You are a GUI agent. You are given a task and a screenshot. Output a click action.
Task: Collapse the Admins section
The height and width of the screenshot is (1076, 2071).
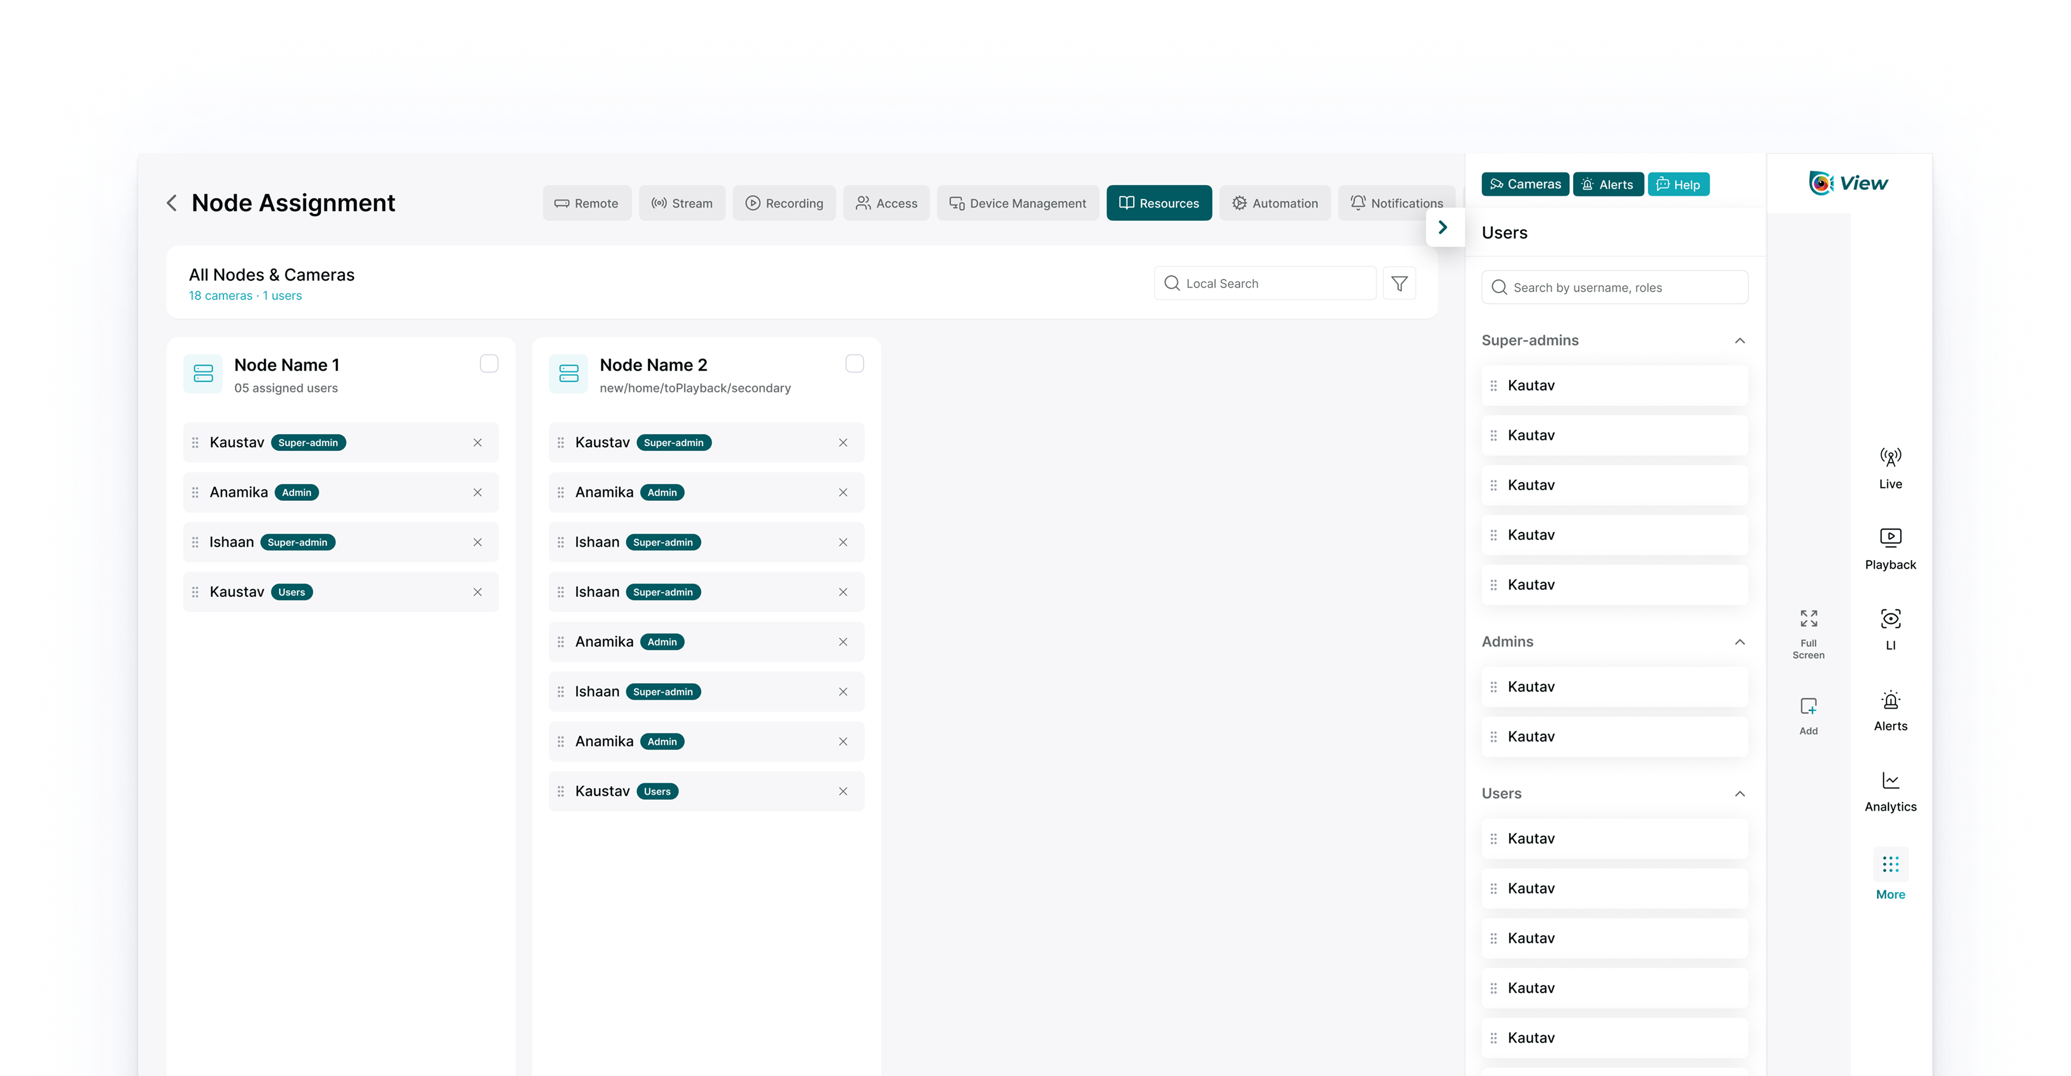(x=1740, y=642)
